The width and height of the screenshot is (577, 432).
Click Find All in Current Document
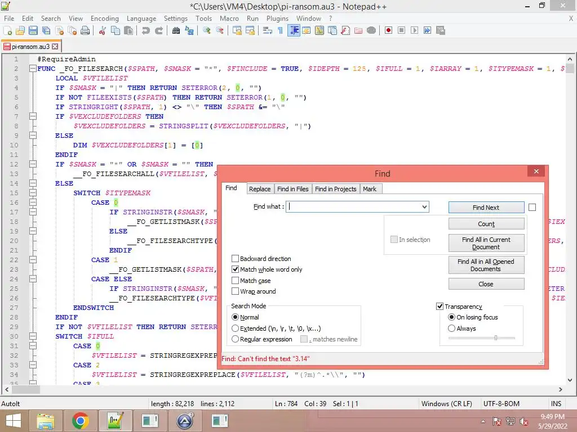(x=486, y=243)
